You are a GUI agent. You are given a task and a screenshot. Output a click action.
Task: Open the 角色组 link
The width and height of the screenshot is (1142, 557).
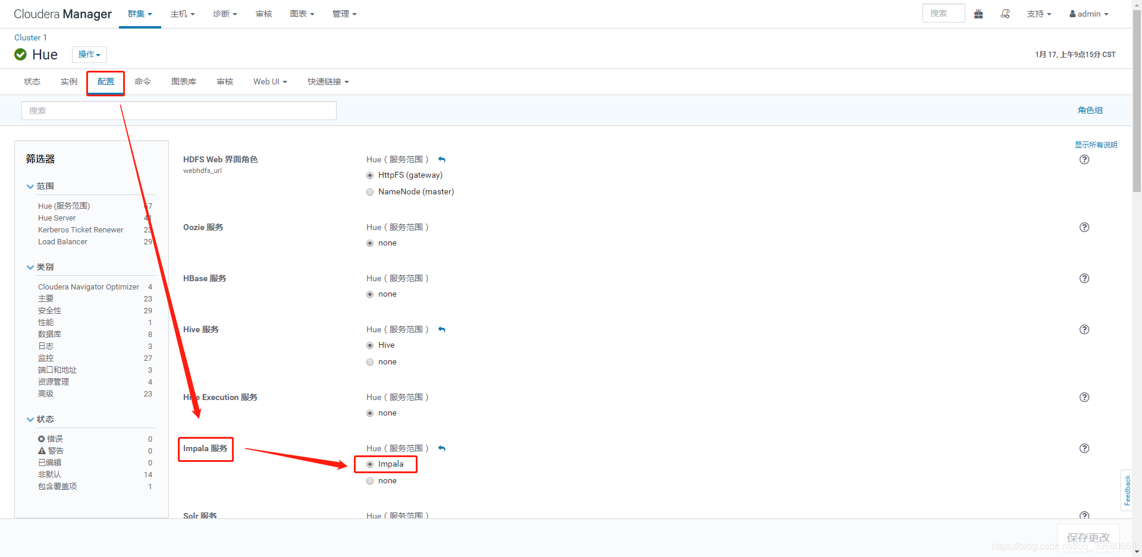click(x=1090, y=110)
